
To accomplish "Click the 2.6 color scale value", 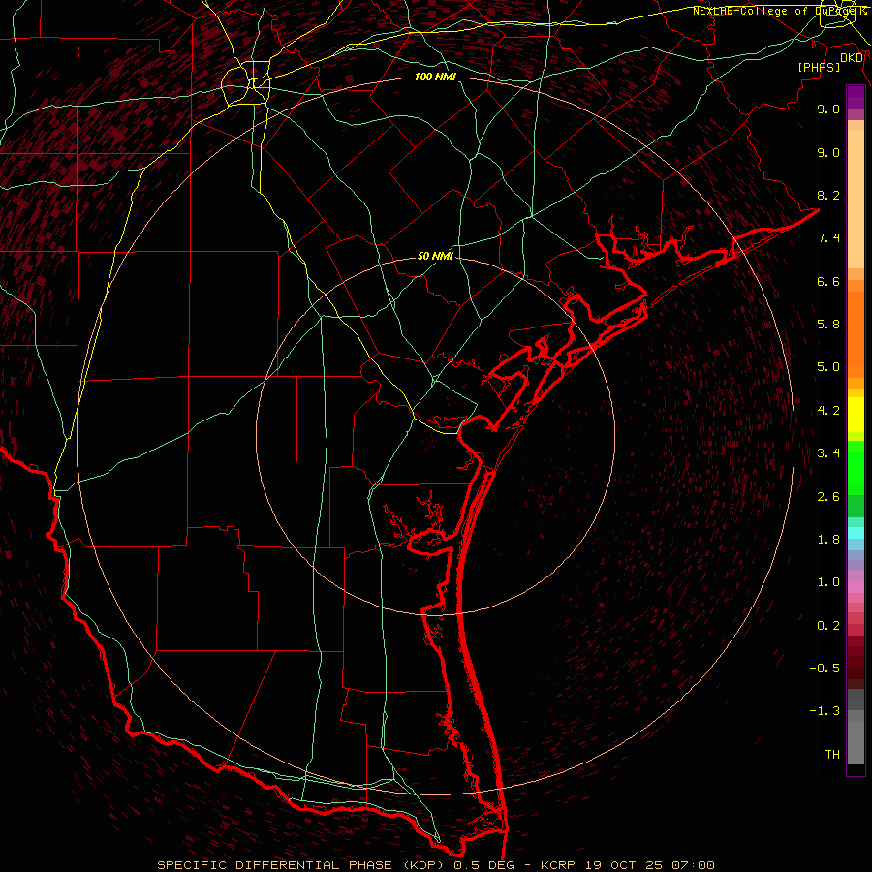I will pyautogui.click(x=828, y=497).
